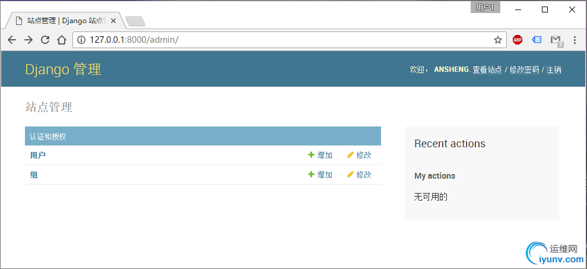Screen dimensions: 587x269
Task: Click the address bar URL
Action: [x=237, y=40]
